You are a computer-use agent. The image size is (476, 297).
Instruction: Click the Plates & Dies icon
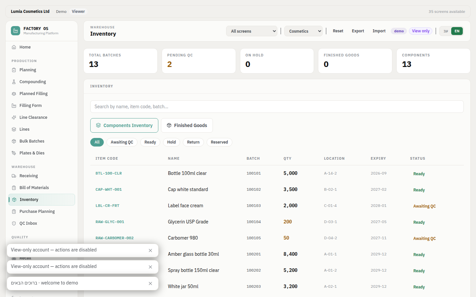pos(14,153)
